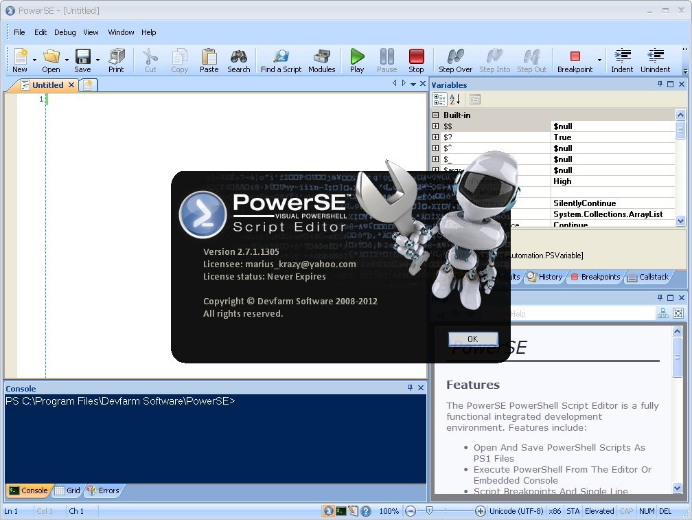692x520 pixels.
Task: Pin the Console panel with pushpin
Action: (x=410, y=387)
